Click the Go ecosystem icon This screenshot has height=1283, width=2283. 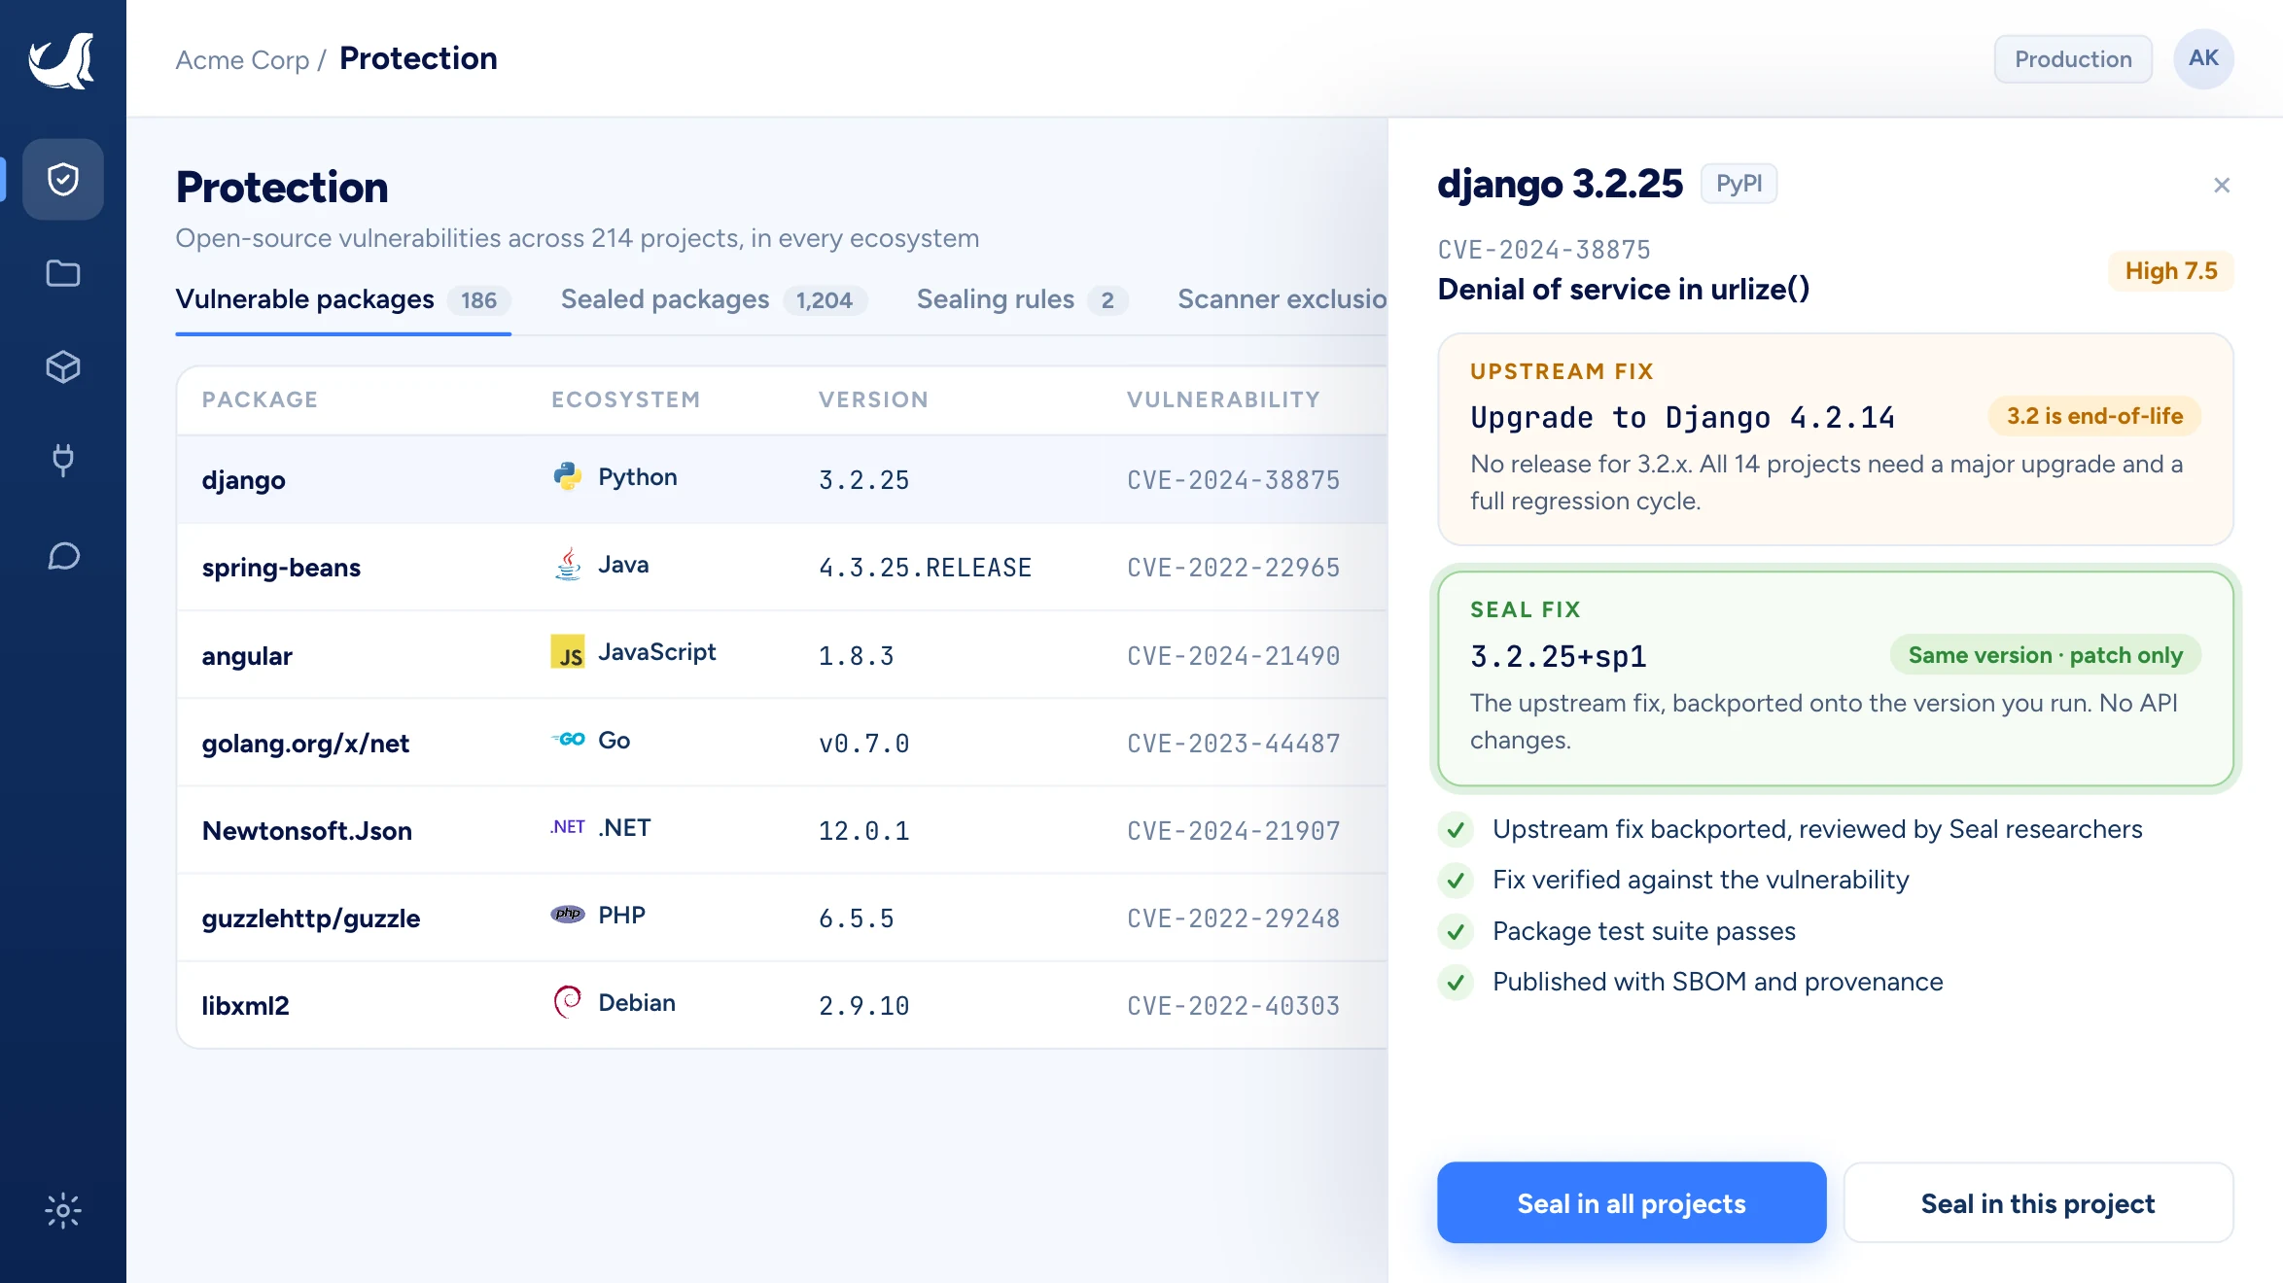(x=568, y=740)
